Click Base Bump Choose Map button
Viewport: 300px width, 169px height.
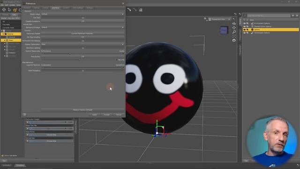(51, 135)
